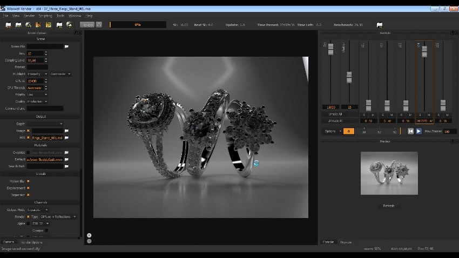Open the Scripting menu

45,16
